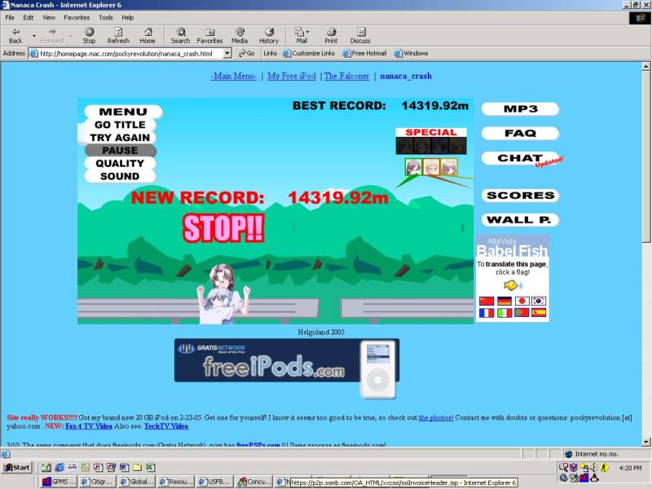The image size is (652, 489).
Task: Click in the address URL field
Action: [130, 53]
